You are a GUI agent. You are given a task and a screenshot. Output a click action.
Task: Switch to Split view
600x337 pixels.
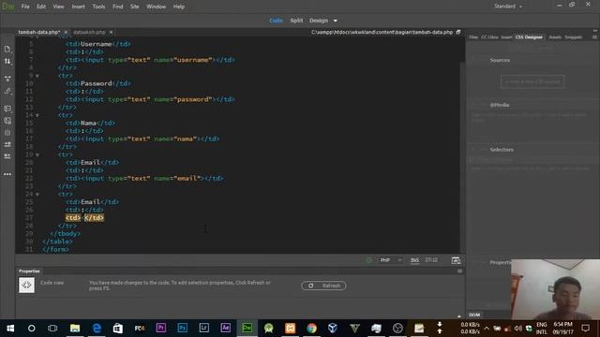click(296, 21)
